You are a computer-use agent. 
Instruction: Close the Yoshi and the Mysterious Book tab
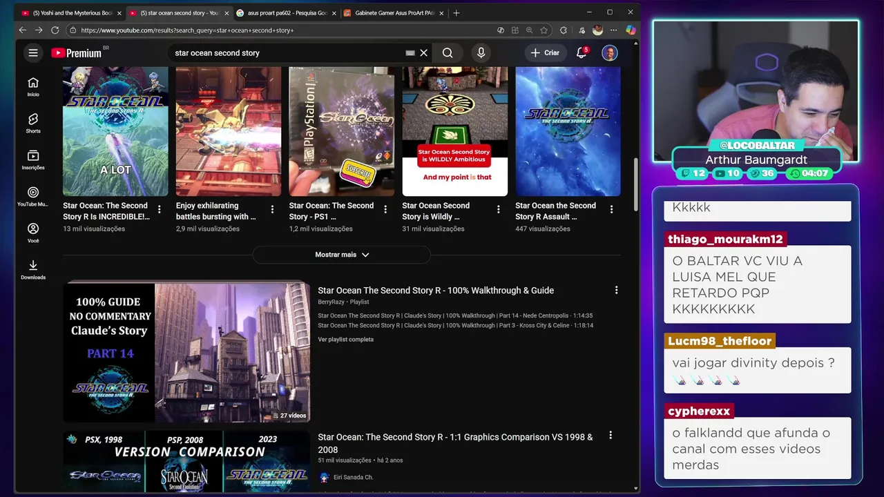pyautogui.click(x=119, y=12)
